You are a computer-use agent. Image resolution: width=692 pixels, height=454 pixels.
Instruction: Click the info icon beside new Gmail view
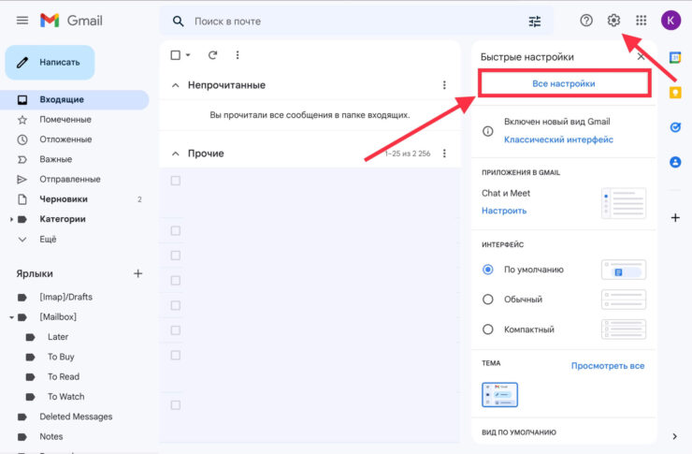[487, 131]
